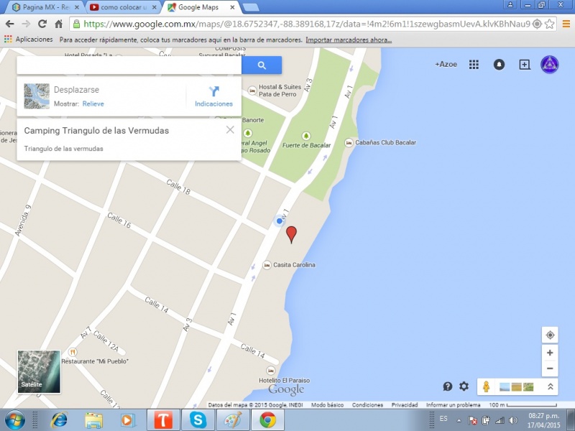This screenshot has height=431, width=575.
Task: Open Chrome hamburger menu
Action: coord(566,24)
